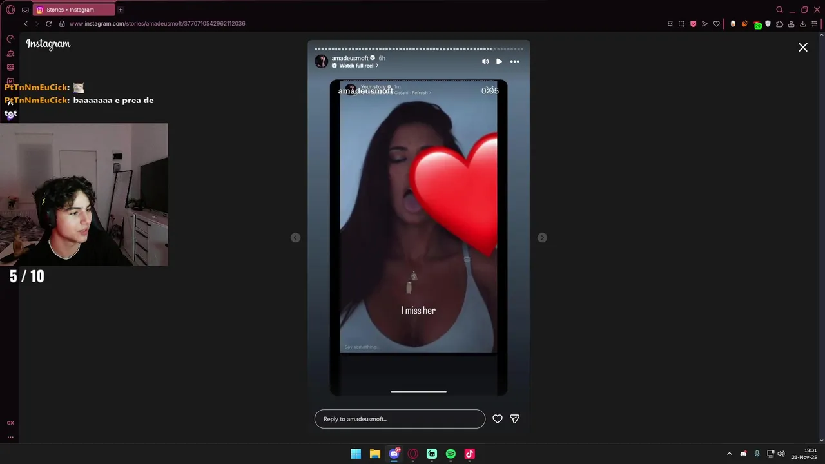Skip to the next story
The image size is (825, 464).
(542, 238)
